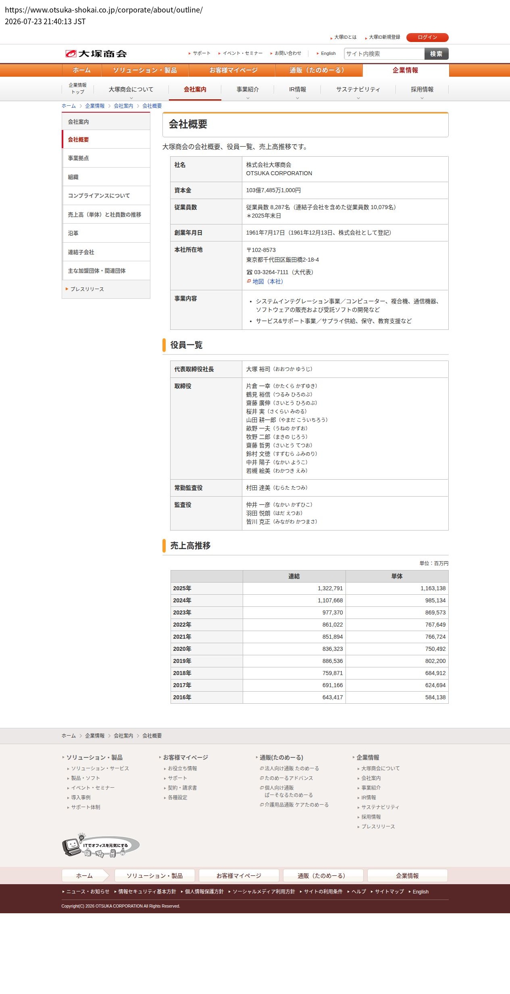Screen dimensions: 510x994
Task: Open ニュース・お知らせ footer link
Action: coord(88,891)
